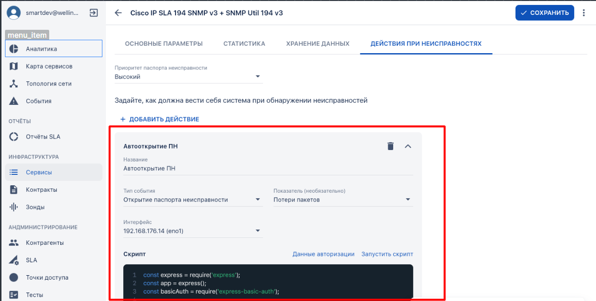This screenshot has height=301, width=596.
Task: Delete the Автооткрытие ПН action with trash icon
Action: [x=390, y=146]
